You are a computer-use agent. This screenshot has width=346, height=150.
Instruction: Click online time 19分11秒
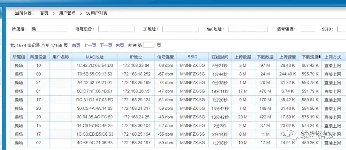click(x=220, y=91)
